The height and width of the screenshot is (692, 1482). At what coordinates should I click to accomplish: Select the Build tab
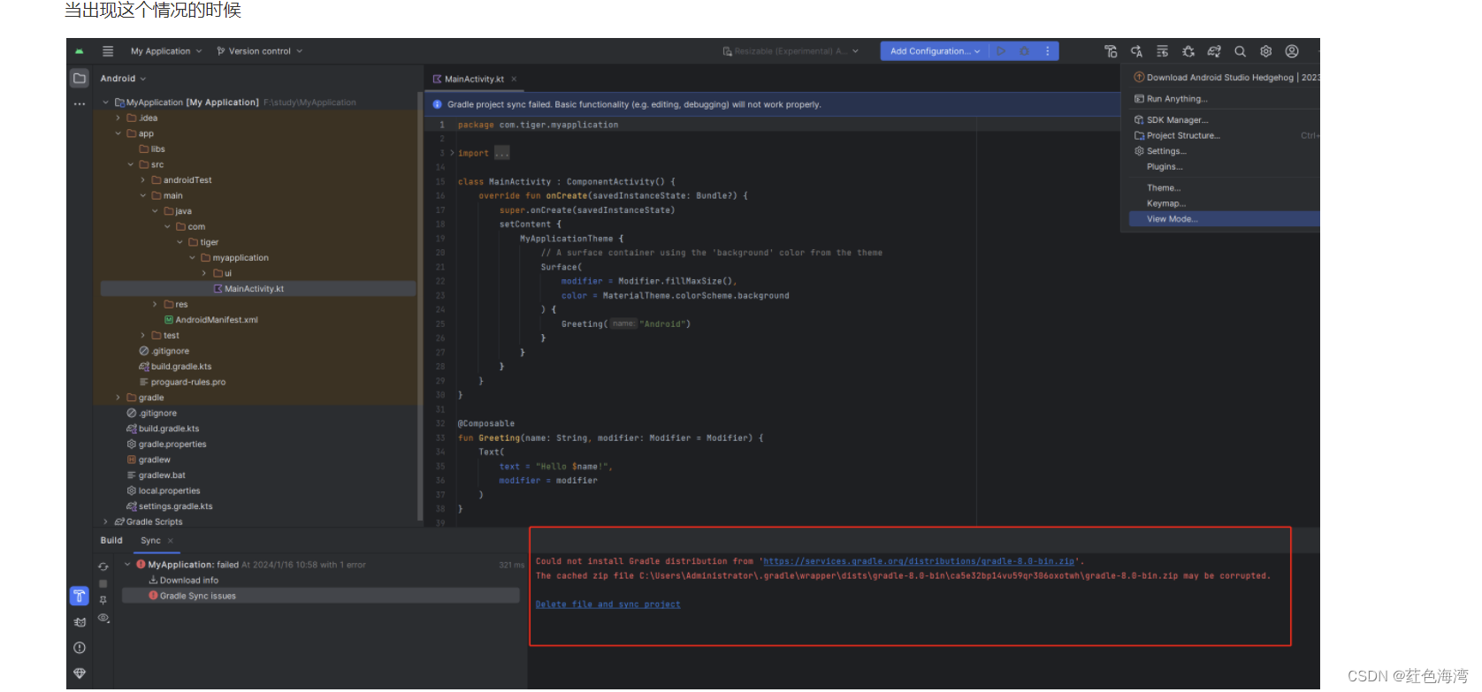pos(111,541)
